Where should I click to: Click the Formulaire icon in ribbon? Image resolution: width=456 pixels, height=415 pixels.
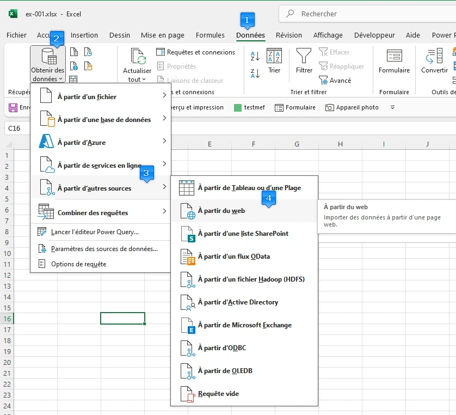pos(394,56)
